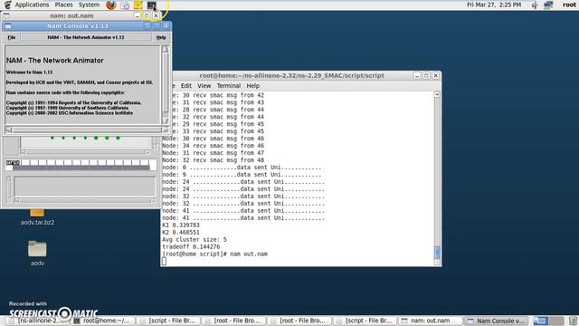The width and height of the screenshot is (579, 326).
Task: Click up arrow of Nam Console vertical scrollbar
Action: click(x=165, y=49)
